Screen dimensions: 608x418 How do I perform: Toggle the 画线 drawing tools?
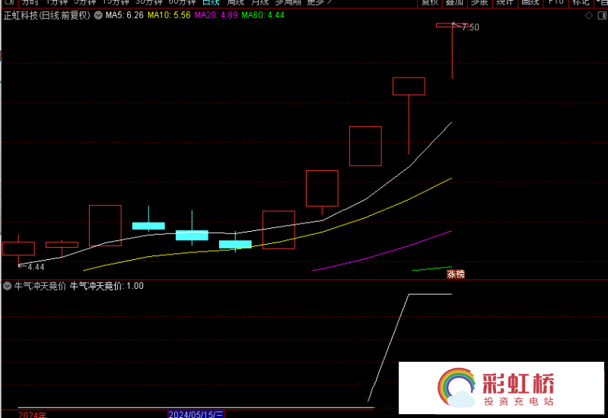530,2
